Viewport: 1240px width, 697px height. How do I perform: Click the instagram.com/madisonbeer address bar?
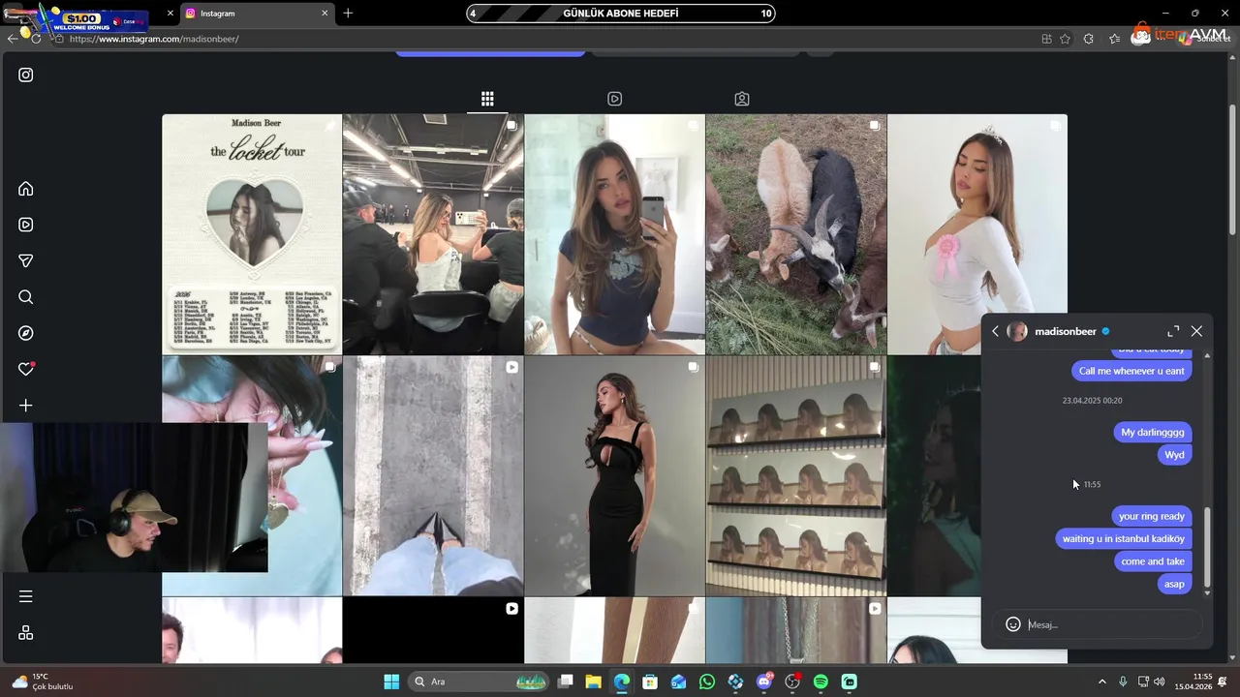click(x=542, y=39)
